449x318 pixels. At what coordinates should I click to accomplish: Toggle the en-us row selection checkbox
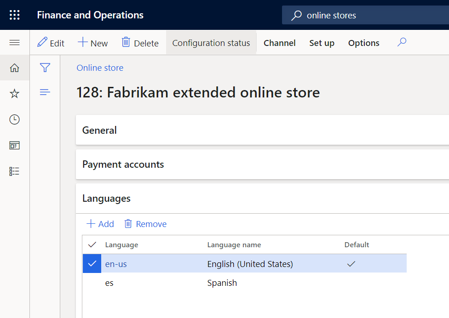click(92, 264)
